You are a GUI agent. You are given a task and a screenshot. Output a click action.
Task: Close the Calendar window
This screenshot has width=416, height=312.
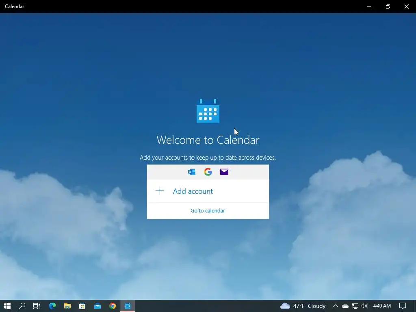(x=406, y=6)
